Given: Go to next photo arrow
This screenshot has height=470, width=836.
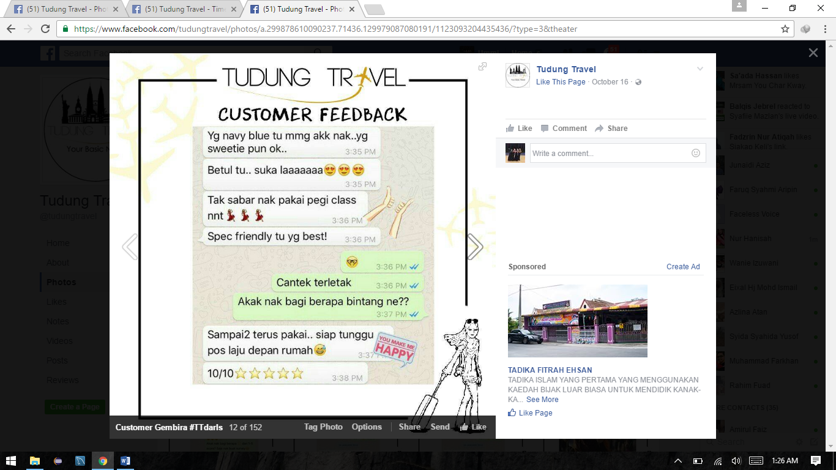Looking at the screenshot, I should [475, 247].
